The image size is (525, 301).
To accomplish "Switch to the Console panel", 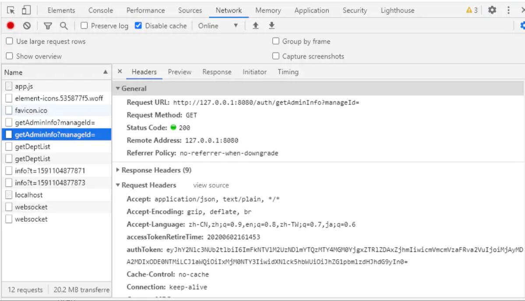I will click(x=100, y=10).
